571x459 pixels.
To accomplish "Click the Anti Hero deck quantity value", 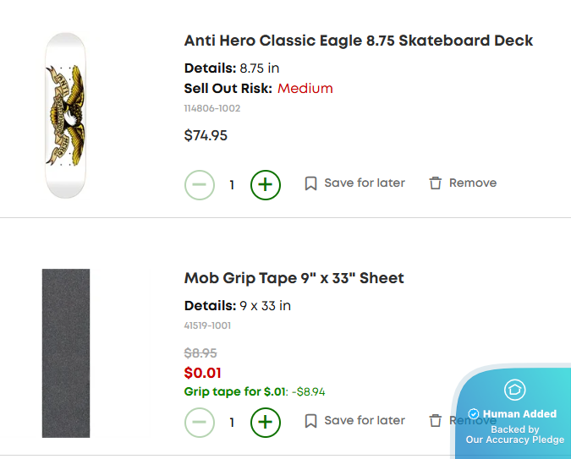I will pyautogui.click(x=232, y=183).
